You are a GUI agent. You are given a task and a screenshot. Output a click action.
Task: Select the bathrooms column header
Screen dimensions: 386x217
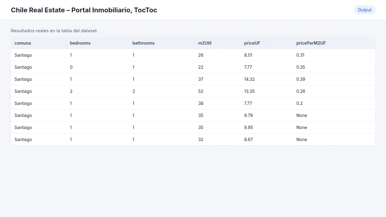point(144,43)
